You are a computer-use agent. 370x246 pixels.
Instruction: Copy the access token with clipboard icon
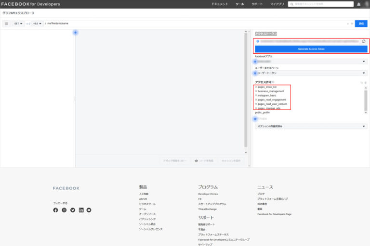364,41
